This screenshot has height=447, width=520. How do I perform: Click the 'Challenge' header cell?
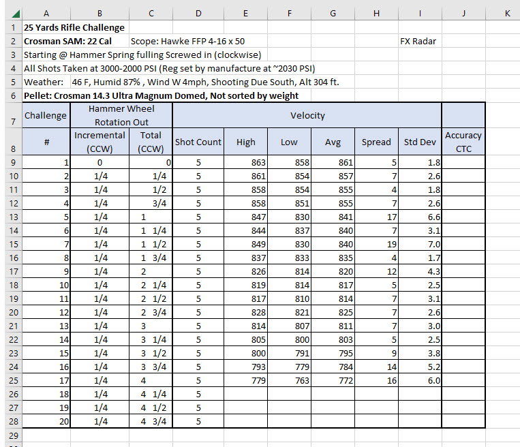click(46, 115)
